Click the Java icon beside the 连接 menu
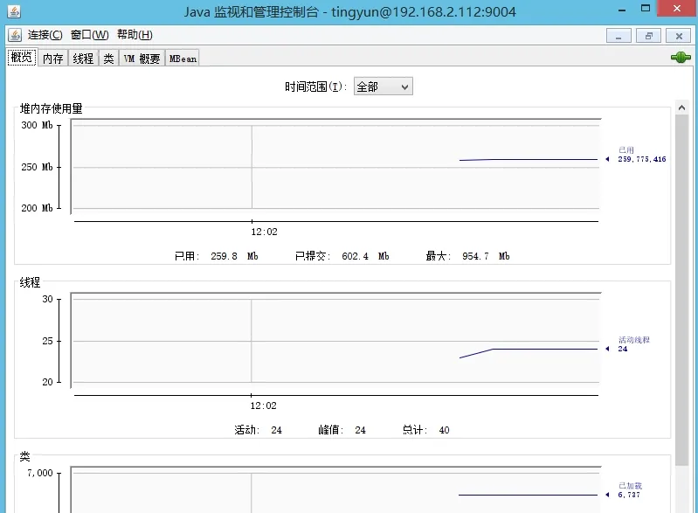The height and width of the screenshot is (513, 698). 15,35
